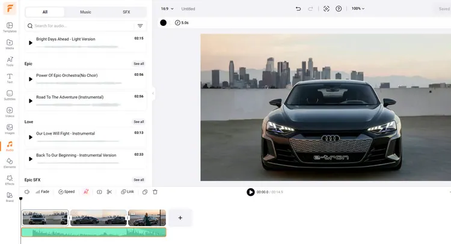
Task: Focus the Search for audio field
Action: [80, 26]
